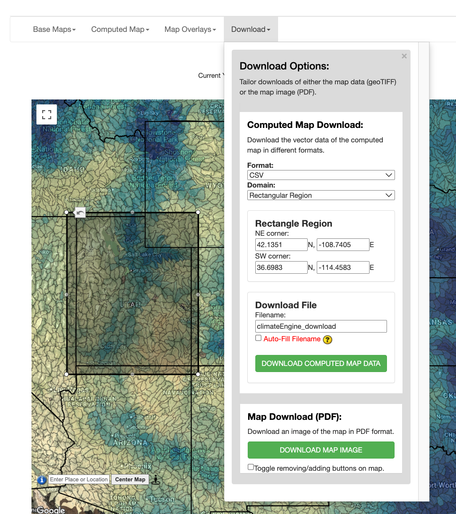
Task: Open the Computed Map menu
Action: [x=120, y=29]
